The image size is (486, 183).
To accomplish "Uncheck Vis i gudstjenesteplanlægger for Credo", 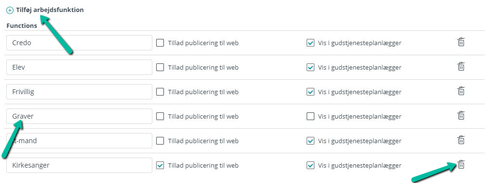I will (x=310, y=43).
